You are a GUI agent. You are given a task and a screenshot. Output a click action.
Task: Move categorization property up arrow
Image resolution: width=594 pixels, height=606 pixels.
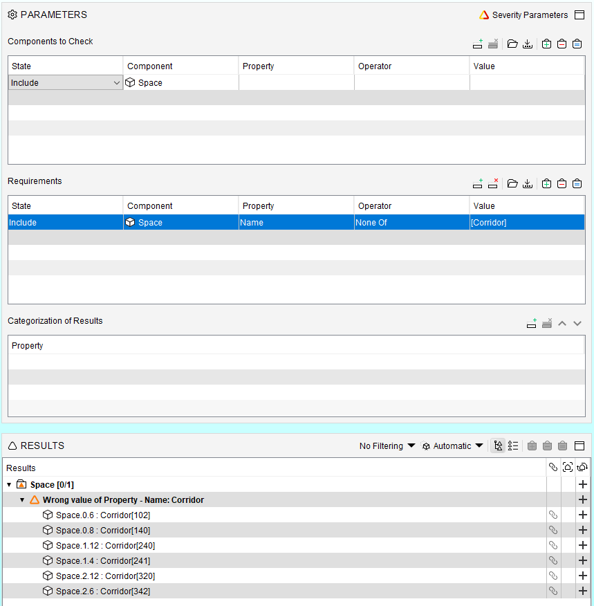point(562,324)
